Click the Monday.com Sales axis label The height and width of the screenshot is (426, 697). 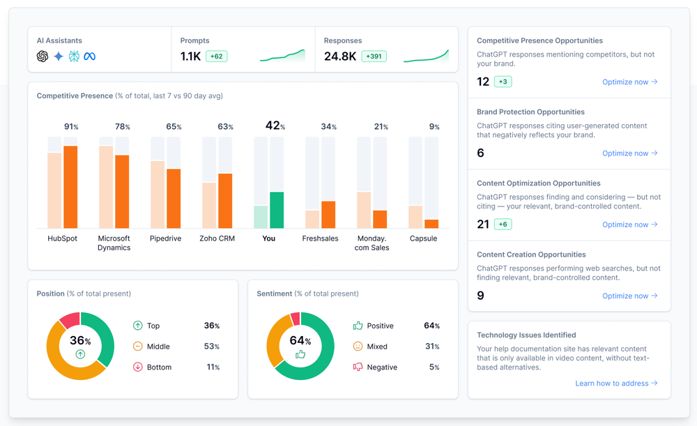[372, 243]
